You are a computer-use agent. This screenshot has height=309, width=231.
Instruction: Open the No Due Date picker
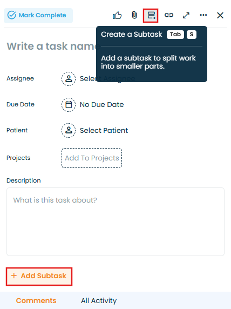point(101,105)
